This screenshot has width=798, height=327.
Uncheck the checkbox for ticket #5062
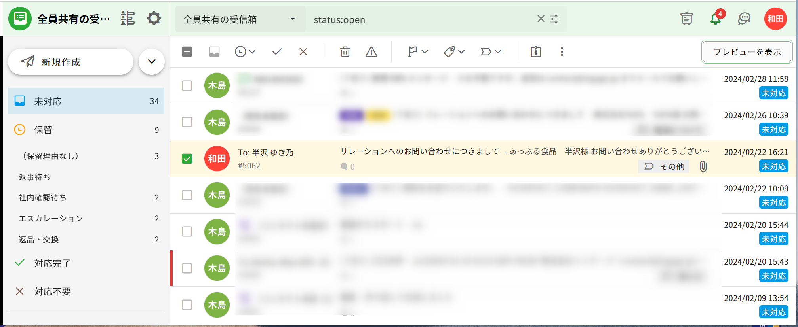coord(187,159)
